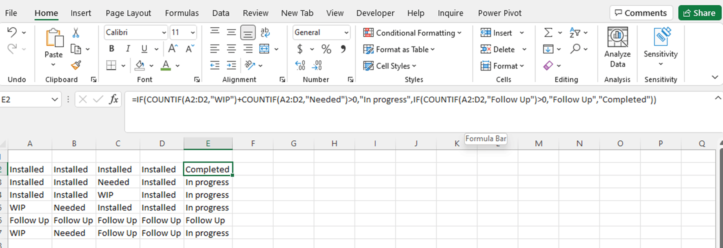Set Top Align for cell
The image size is (723, 248).
pyautogui.click(x=215, y=32)
